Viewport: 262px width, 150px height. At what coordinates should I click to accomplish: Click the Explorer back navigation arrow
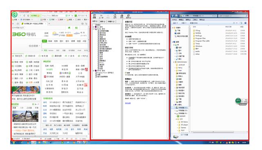[x=173, y=15]
